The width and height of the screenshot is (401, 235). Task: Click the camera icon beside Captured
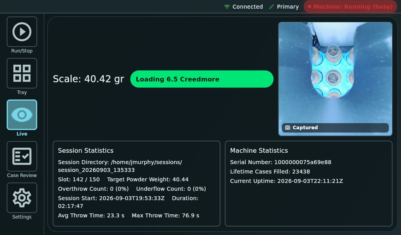coord(287,128)
